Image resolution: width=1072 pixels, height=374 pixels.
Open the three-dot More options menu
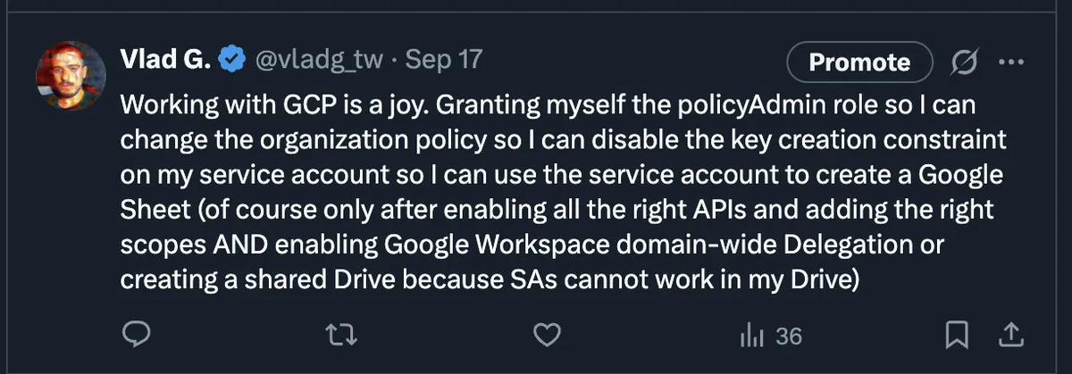(x=1009, y=62)
